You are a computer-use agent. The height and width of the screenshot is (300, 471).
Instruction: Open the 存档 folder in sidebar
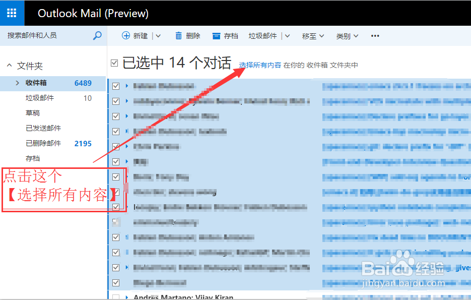click(x=32, y=158)
